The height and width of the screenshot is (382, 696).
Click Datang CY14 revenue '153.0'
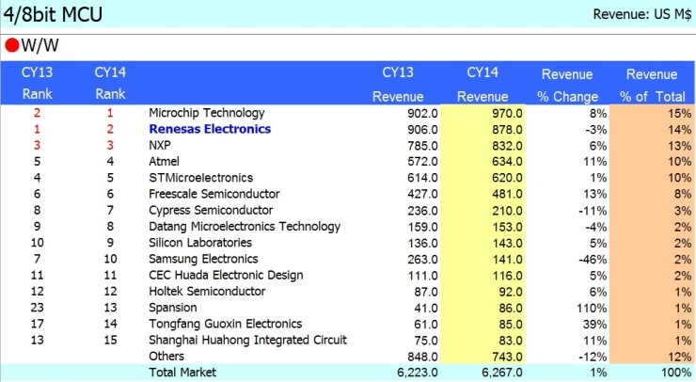[x=507, y=227]
